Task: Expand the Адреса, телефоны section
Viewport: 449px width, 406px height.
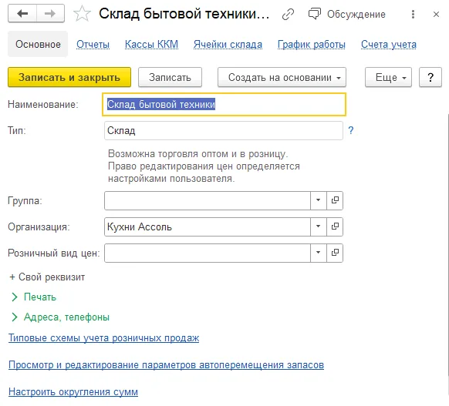Action: 60,317
